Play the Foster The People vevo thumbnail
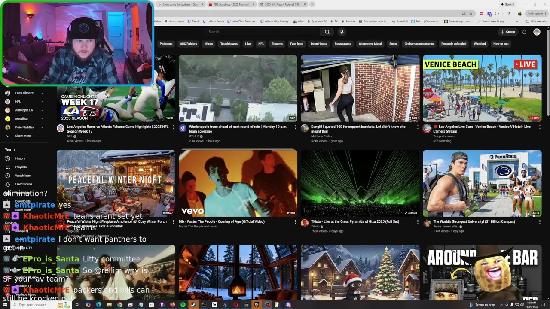550x309 pixels. click(x=238, y=183)
